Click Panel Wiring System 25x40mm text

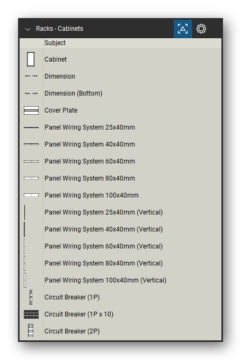click(x=90, y=127)
